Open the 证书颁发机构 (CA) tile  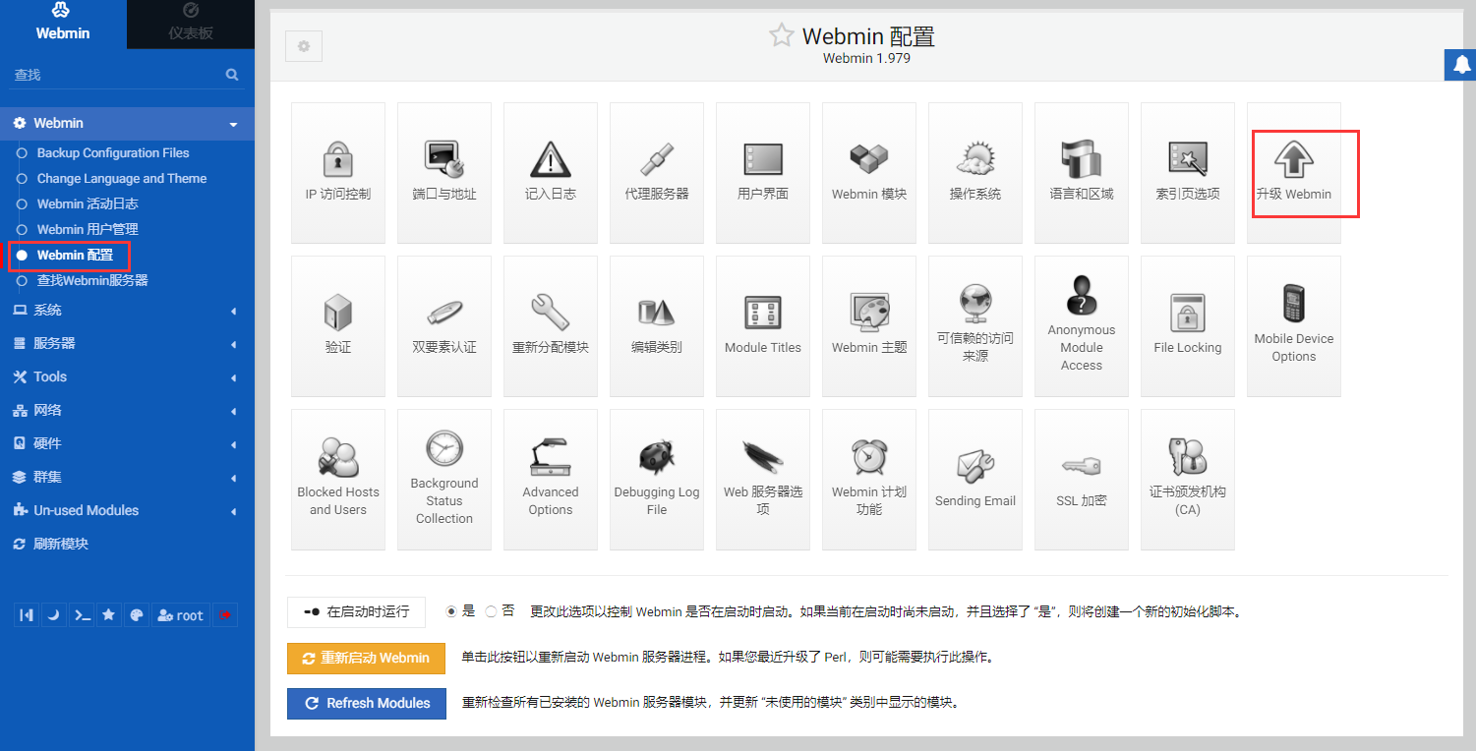pos(1188,480)
